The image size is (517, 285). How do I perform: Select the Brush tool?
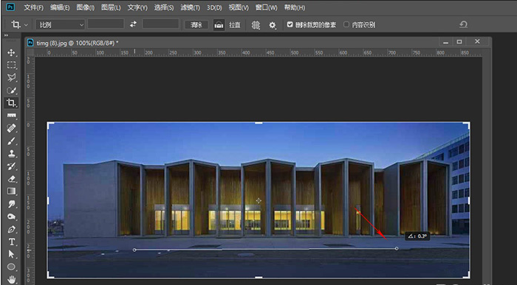point(12,141)
